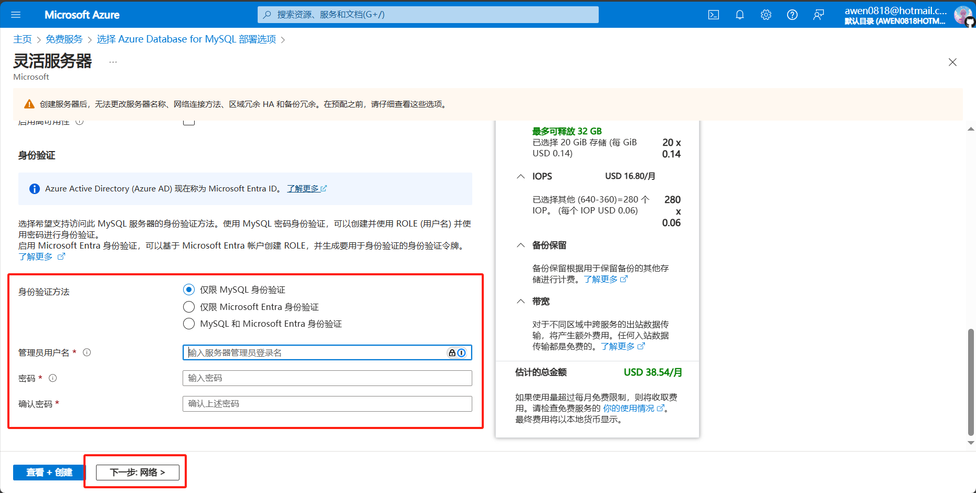This screenshot has width=976, height=493.
Task: Open Cloud Shell from the top bar
Action: (714, 15)
